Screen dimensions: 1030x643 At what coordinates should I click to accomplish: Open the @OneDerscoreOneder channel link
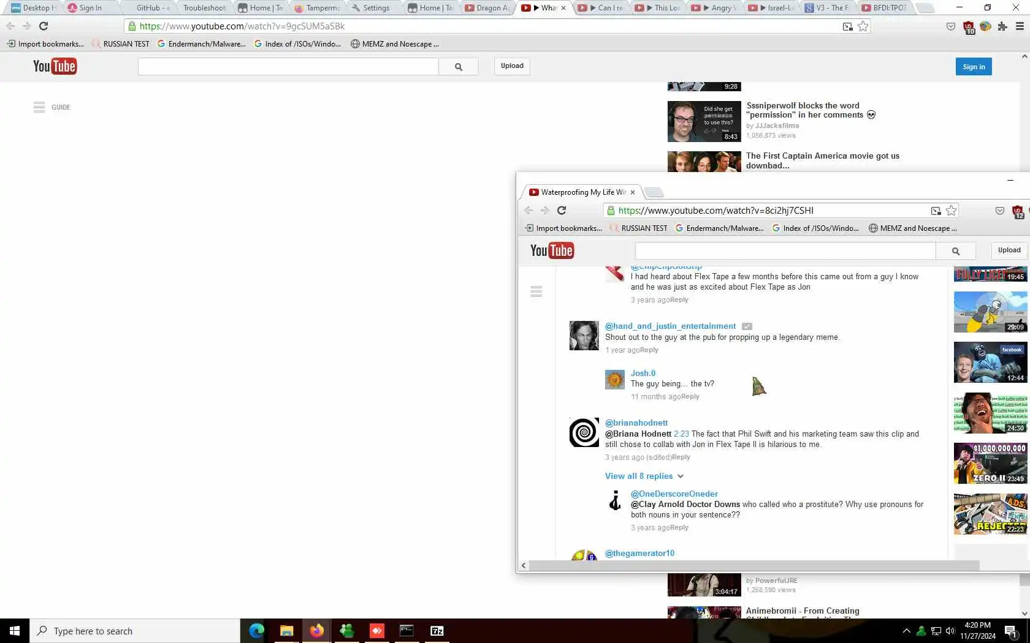point(674,494)
